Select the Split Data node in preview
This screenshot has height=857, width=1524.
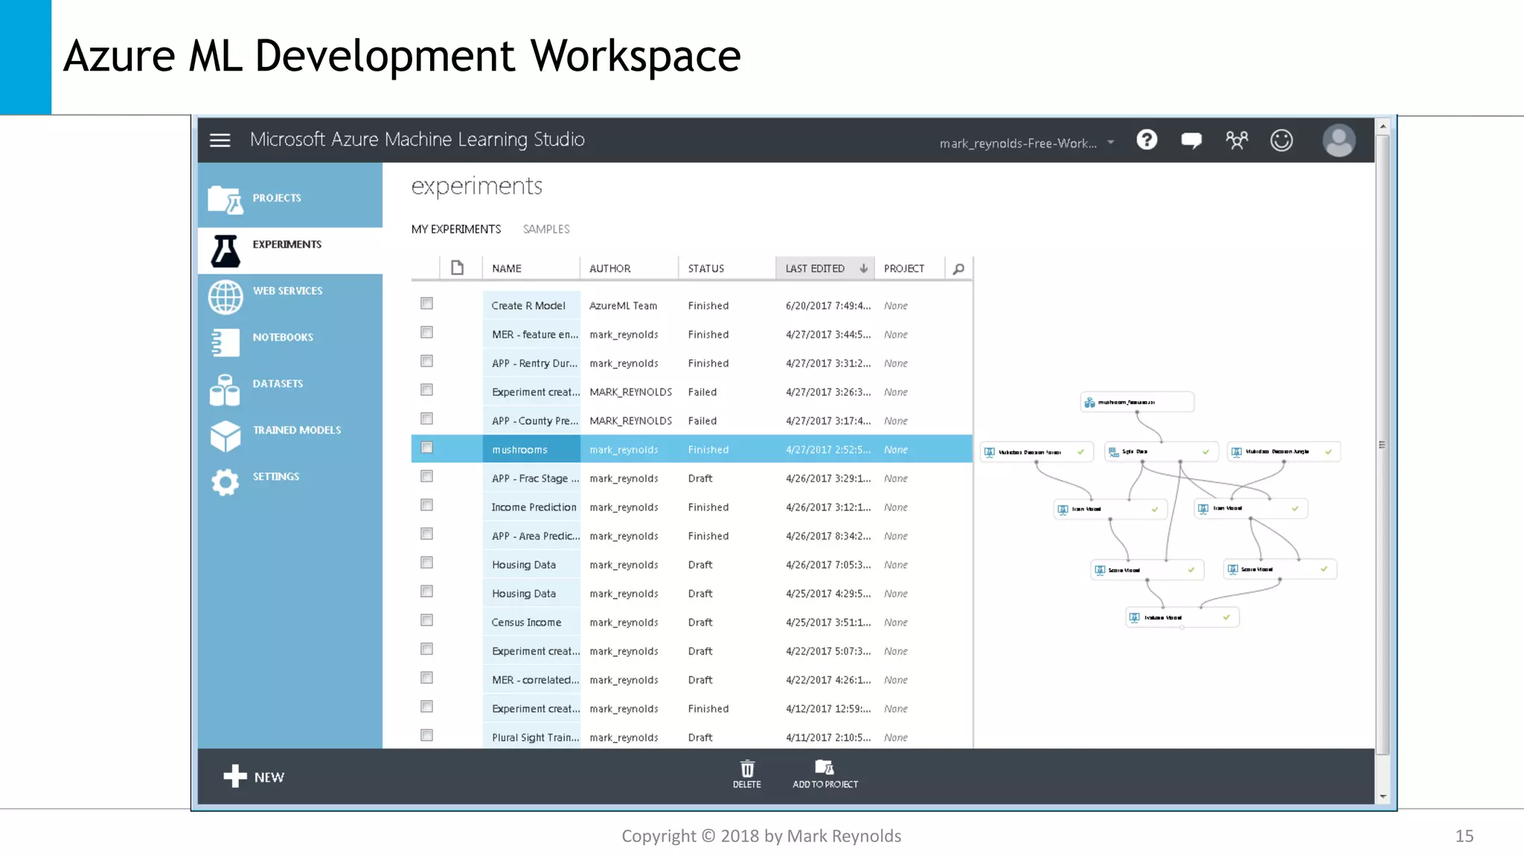(x=1161, y=452)
